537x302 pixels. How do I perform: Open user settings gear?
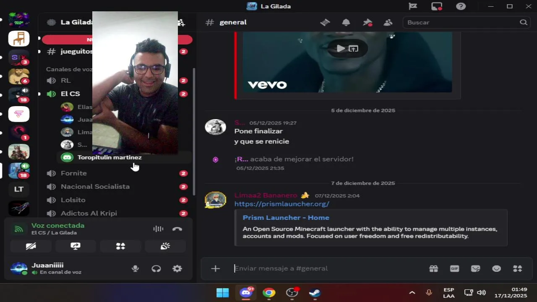tap(177, 268)
